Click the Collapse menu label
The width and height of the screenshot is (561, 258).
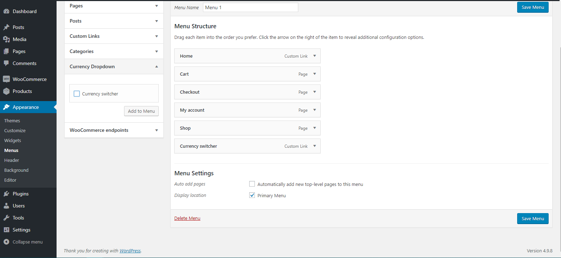click(x=28, y=242)
